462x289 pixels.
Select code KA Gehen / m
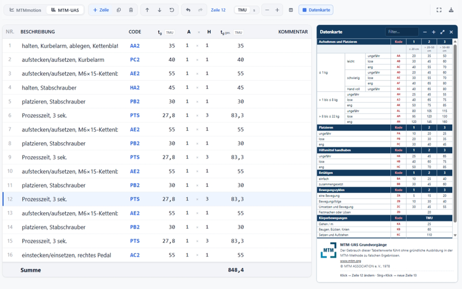point(398,224)
